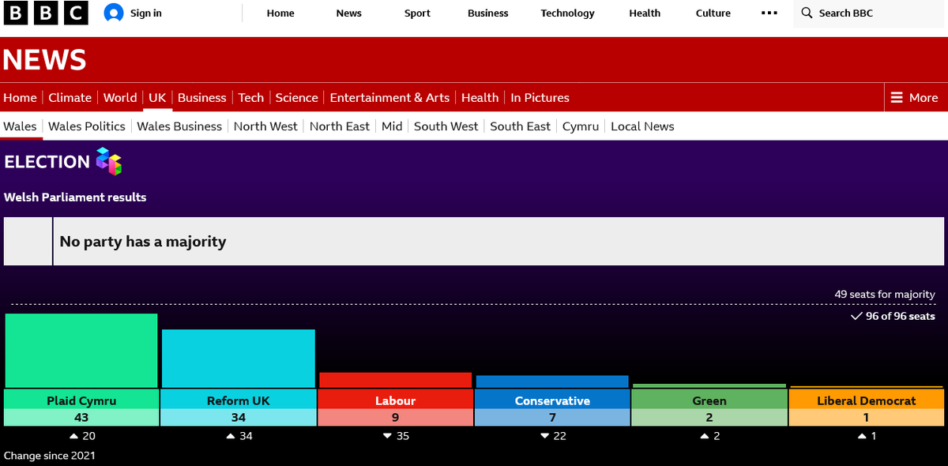Select UK in the red navigation
This screenshot has height=466, width=948.
[x=157, y=98]
